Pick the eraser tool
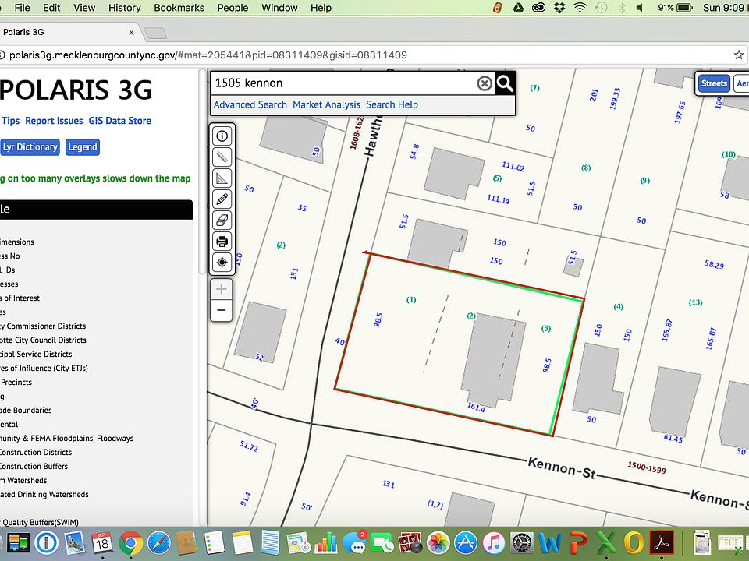 coord(222,221)
